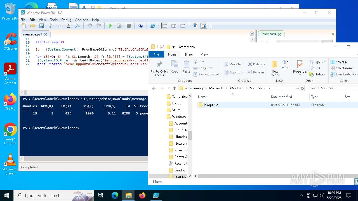The width and height of the screenshot is (358, 201).
Task: Refresh the Start Menu folder view
Action: 302,88
